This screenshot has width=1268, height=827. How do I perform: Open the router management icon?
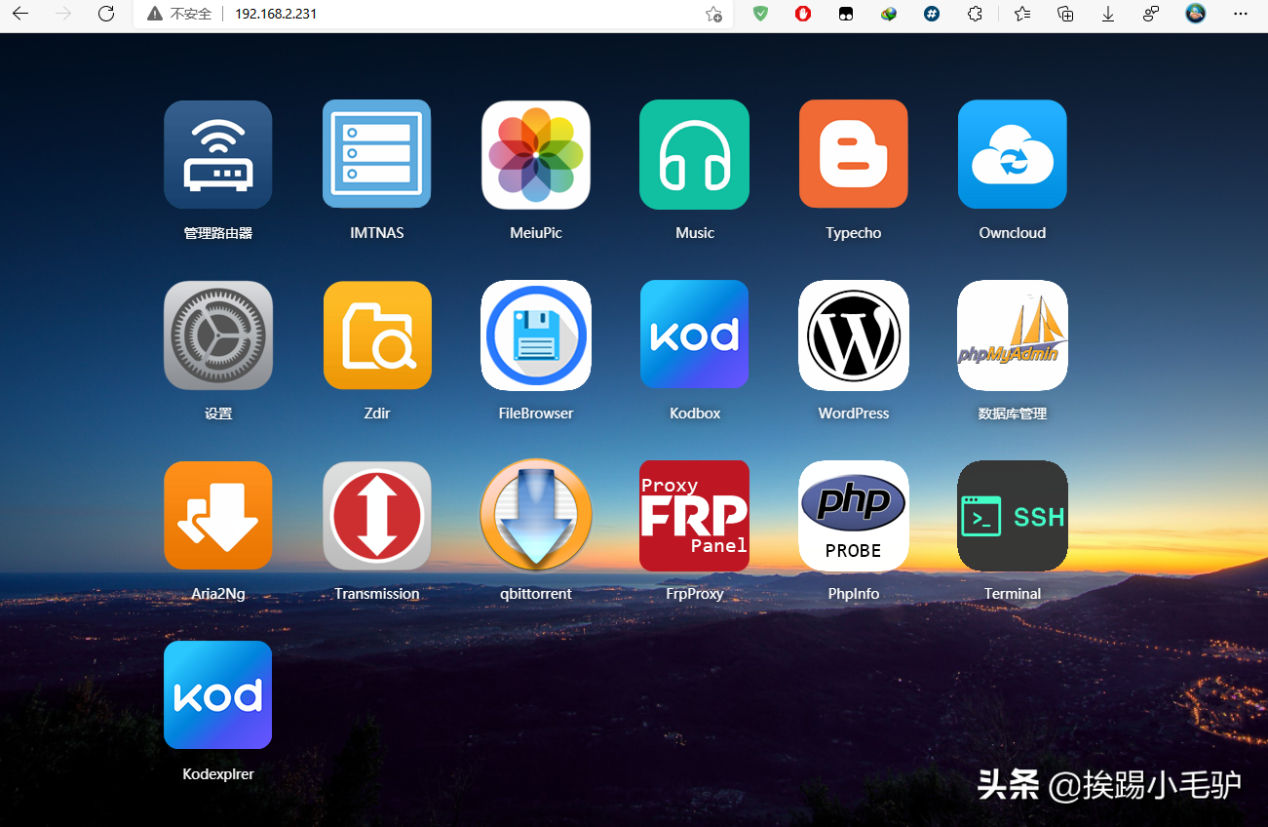218,154
